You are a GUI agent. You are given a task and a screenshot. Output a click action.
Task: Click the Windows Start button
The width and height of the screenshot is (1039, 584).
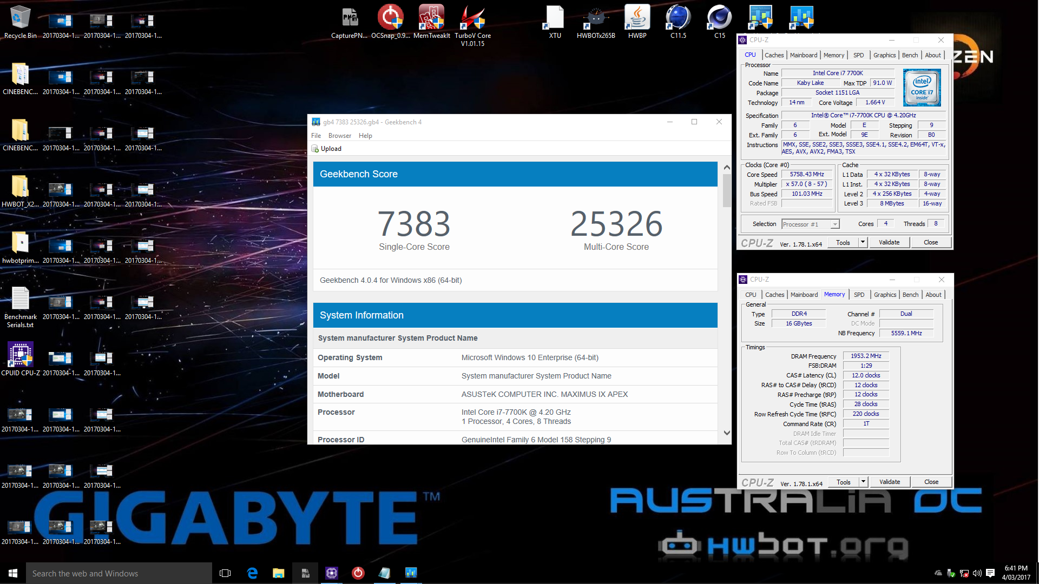[x=13, y=573]
